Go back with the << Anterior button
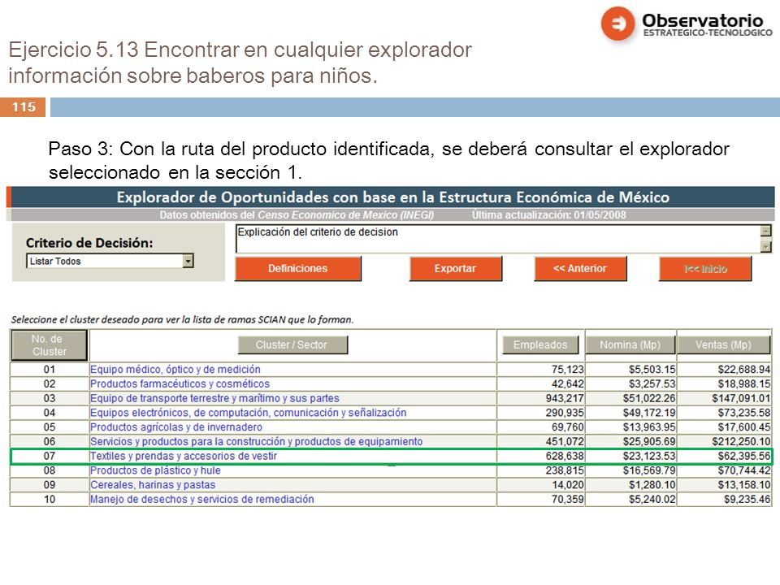The width and height of the screenshot is (780, 585). 580,269
